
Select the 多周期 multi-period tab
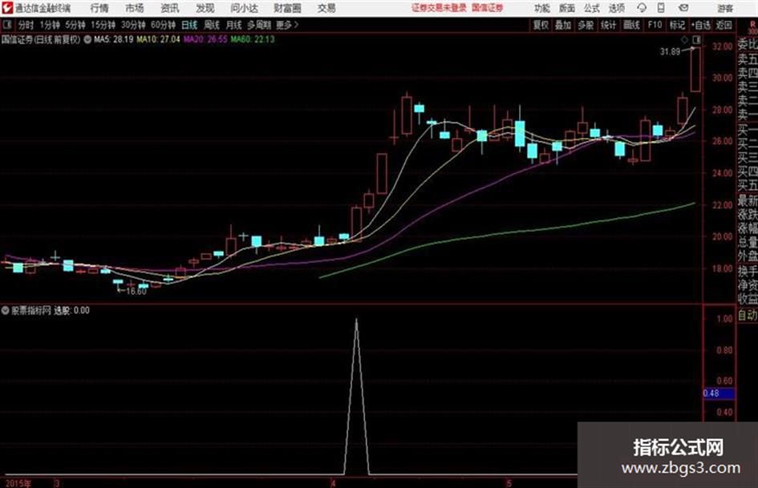(x=259, y=25)
